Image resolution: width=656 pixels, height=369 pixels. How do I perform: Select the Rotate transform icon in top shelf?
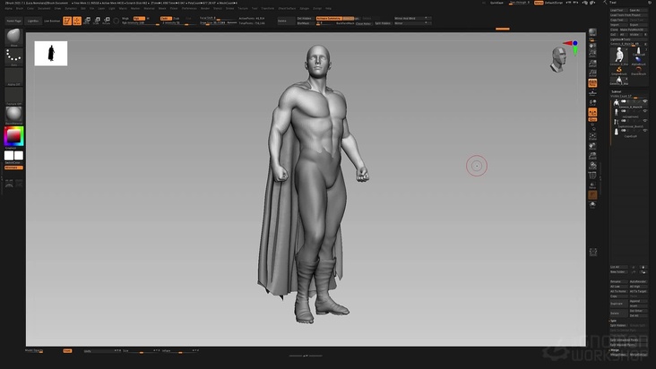107,21
